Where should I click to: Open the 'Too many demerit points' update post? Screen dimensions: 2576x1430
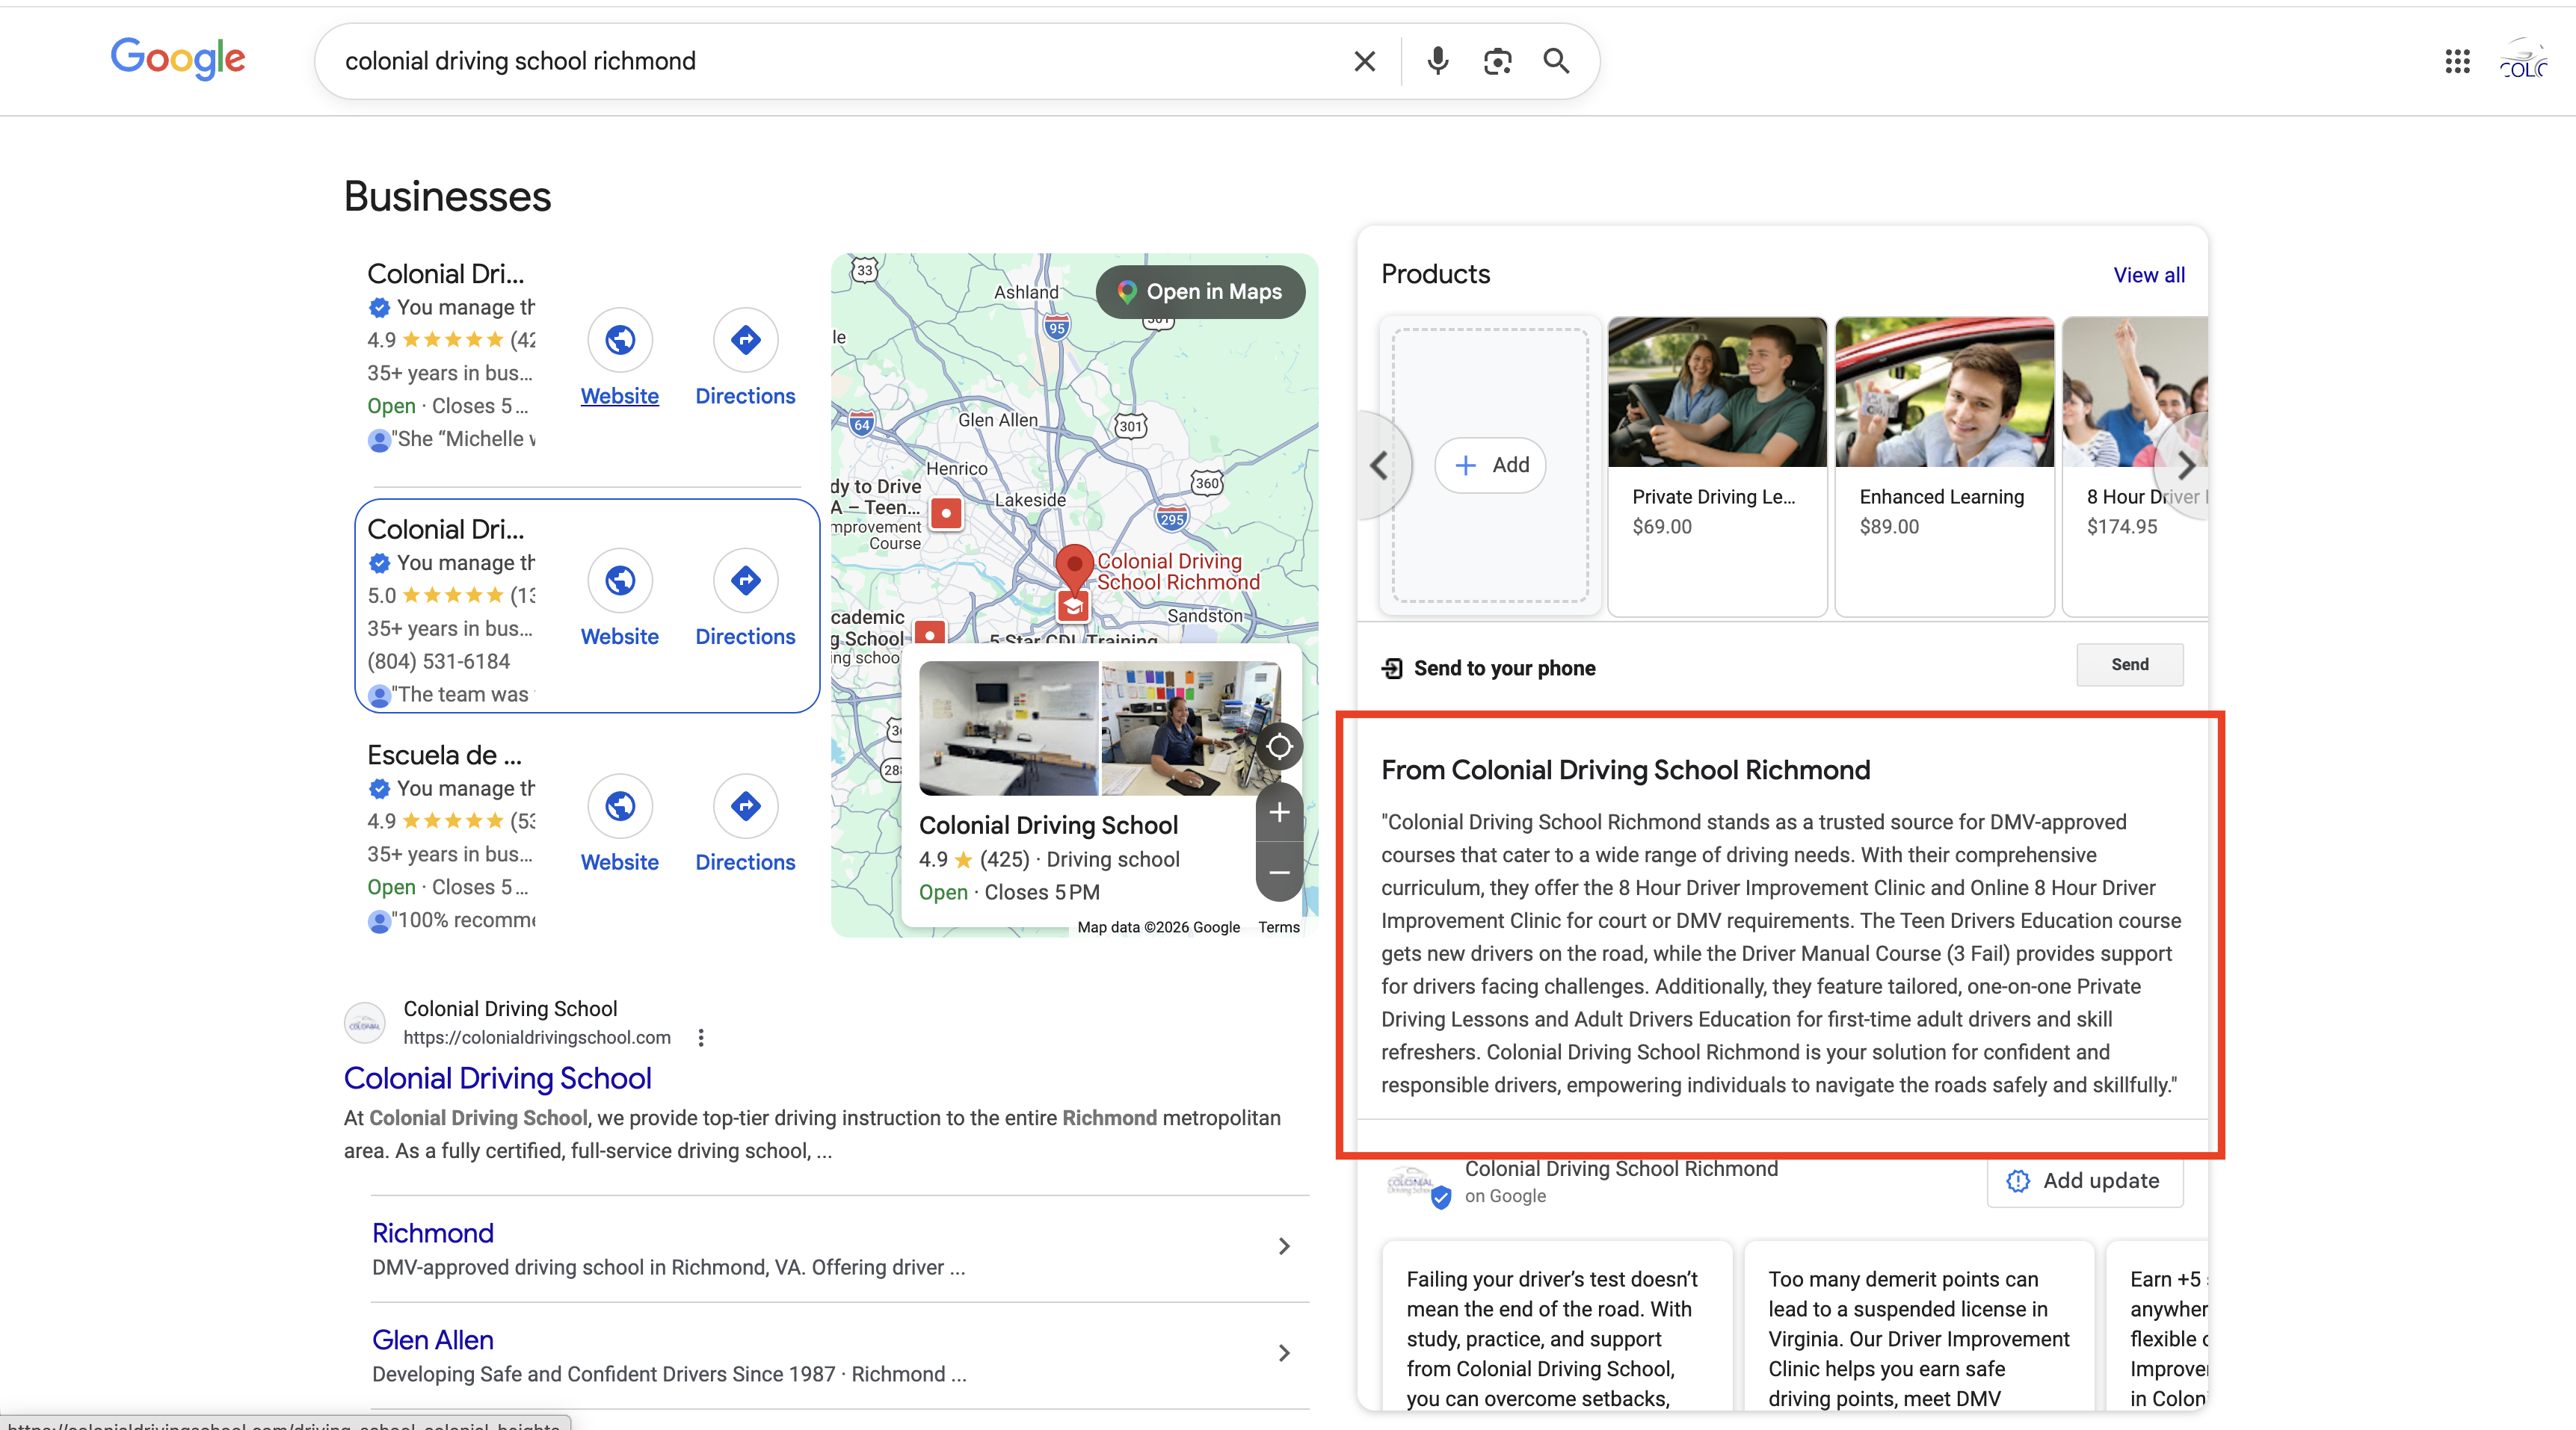(1919, 1325)
